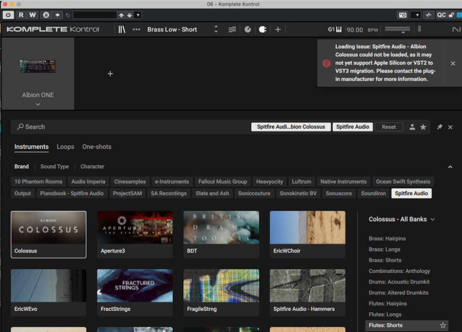The width and height of the screenshot is (462, 332).
Task: Click the left arrow copy-settings icon
Action: pyautogui.click(x=57, y=15)
